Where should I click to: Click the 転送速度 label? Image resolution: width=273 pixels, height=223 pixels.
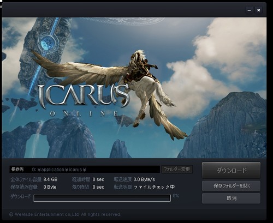pos(123,179)
